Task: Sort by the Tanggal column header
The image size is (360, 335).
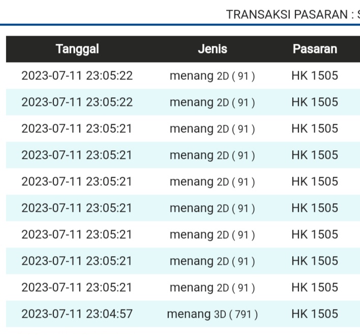Action: pos(77,49)
